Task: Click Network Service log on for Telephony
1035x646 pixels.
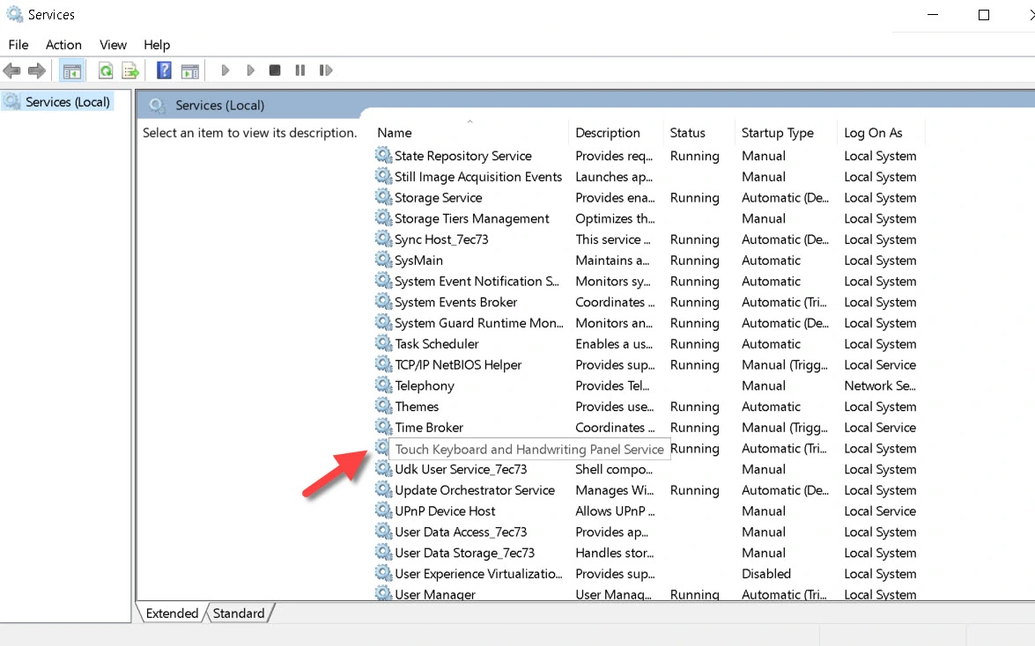Action: pyautogui.click(x=880, y=385)
